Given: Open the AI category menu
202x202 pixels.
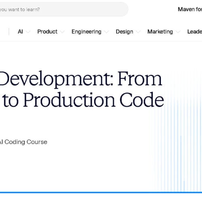Looking at the screenshot, I should point(20,32).
